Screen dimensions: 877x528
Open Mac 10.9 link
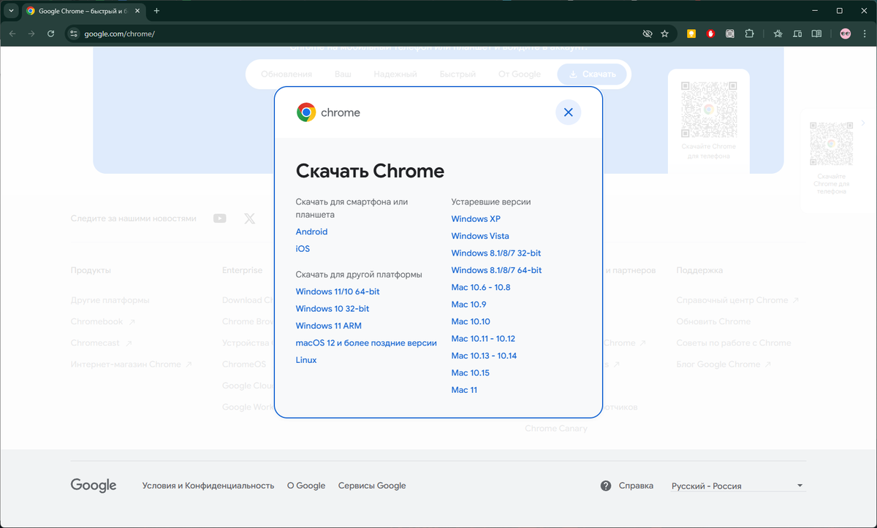click(x=468, y=304)
